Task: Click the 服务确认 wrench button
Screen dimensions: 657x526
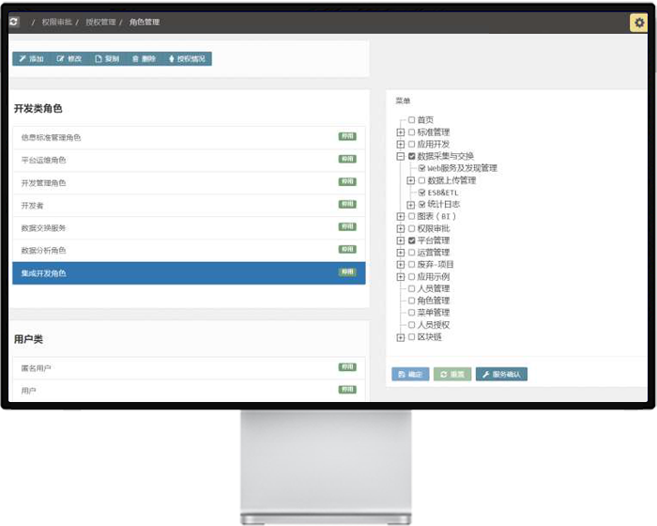Action: (501, 374)
